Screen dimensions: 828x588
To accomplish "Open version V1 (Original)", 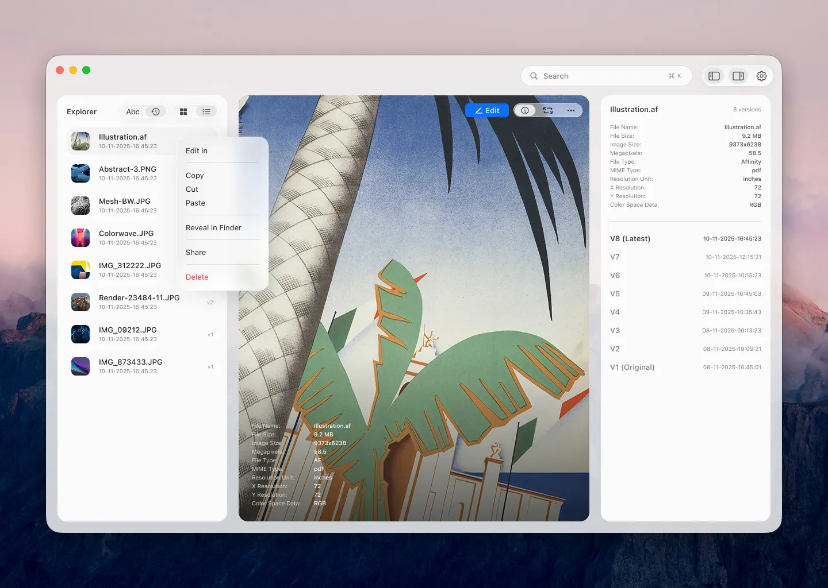I will click(632, 367).
